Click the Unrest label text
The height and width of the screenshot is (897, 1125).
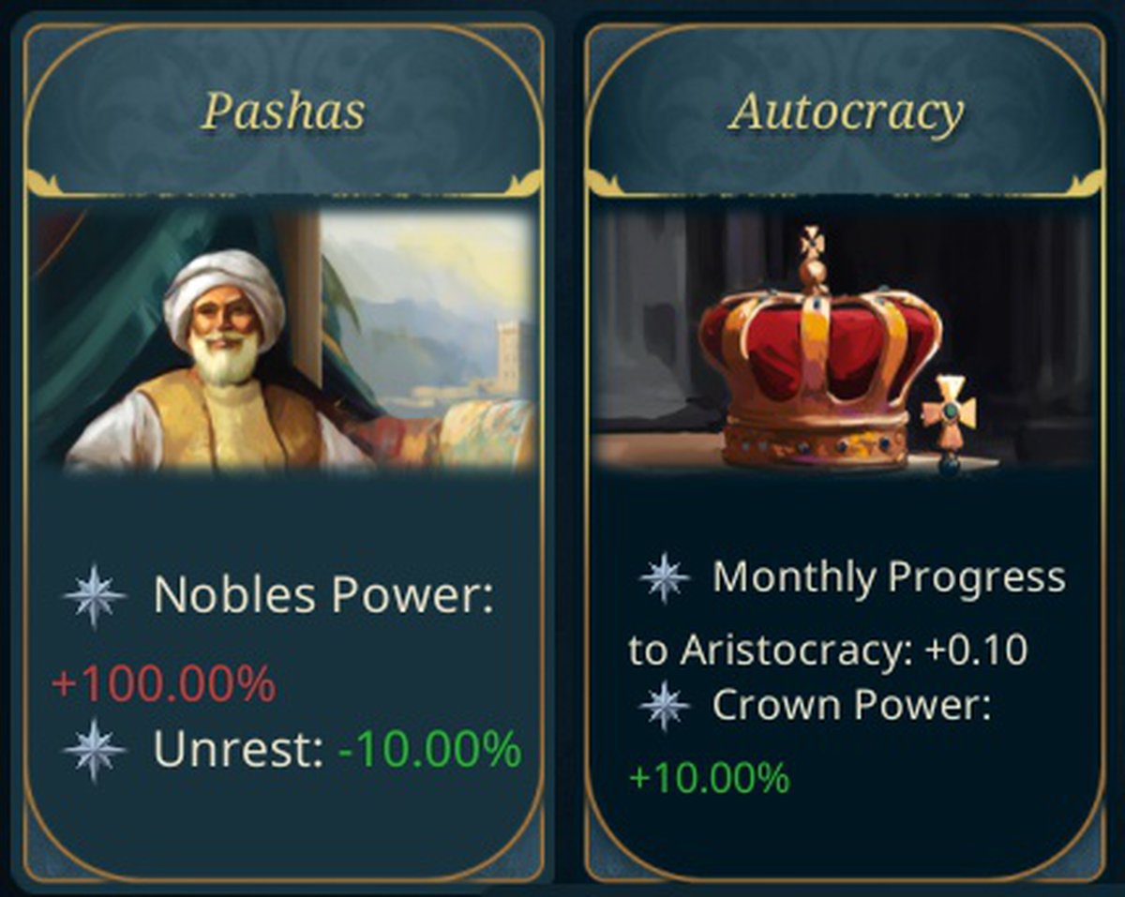(x=239, y=750)
